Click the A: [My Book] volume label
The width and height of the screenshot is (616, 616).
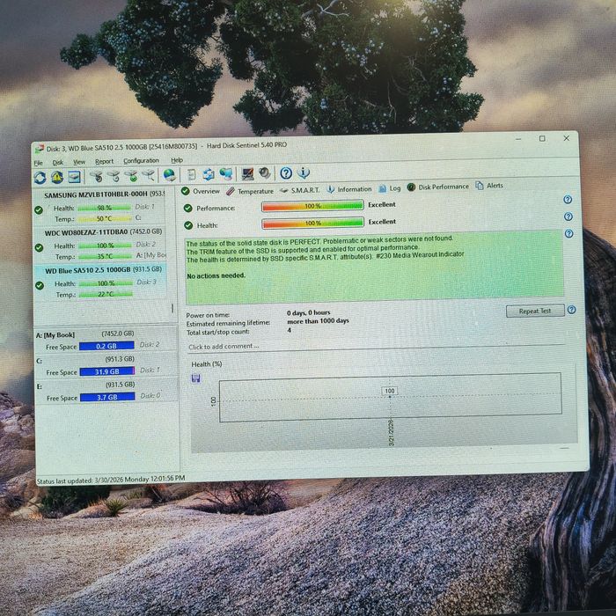pyautogui.click(x=55, y=335)
